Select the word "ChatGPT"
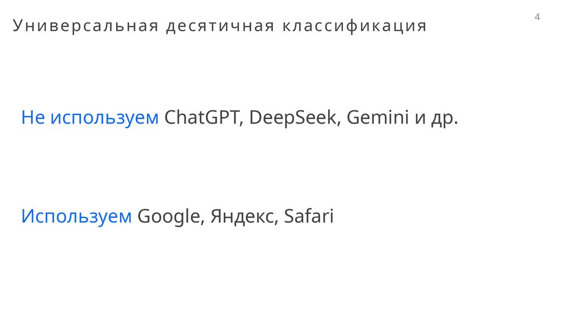The image size is (561, 315). coord(202,118)
